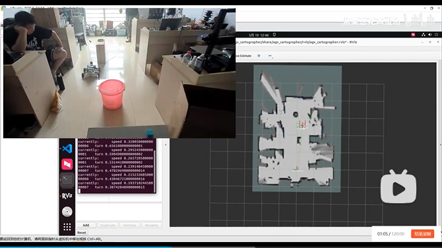
Task: Select the blue plus tool in RViz toolbar
Action: 259,56
